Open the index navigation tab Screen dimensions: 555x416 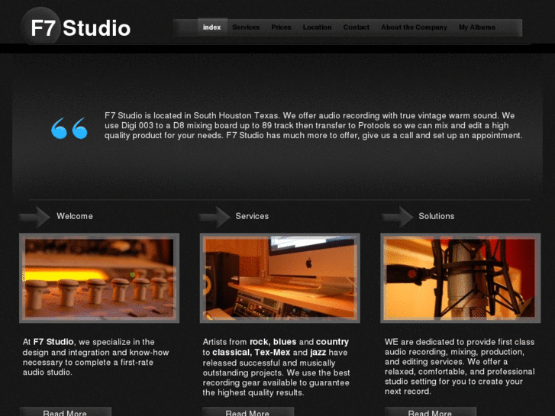(x=212, y=27)
